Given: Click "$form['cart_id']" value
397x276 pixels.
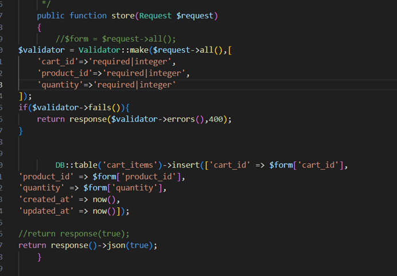Looking at the screenshot, I should (306, 165).
